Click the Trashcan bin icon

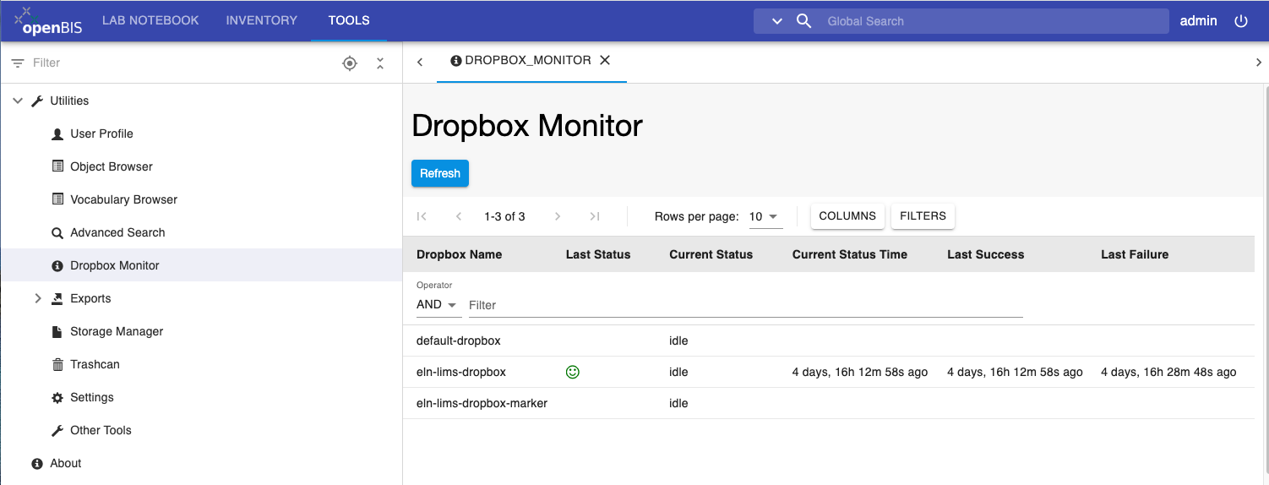[57, 364]
